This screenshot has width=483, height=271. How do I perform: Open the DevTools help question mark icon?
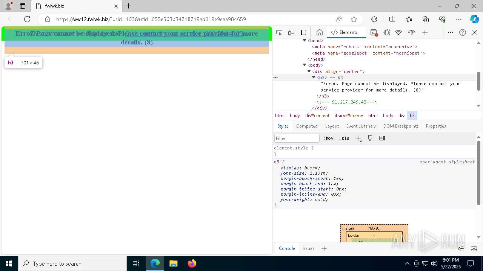pos(463,32)
